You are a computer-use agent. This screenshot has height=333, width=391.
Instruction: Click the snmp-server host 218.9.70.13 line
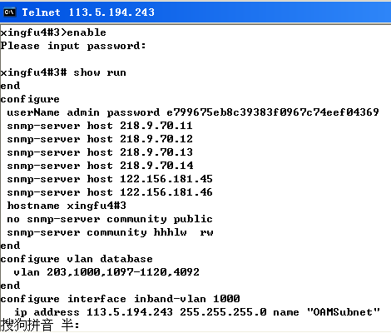100,152
